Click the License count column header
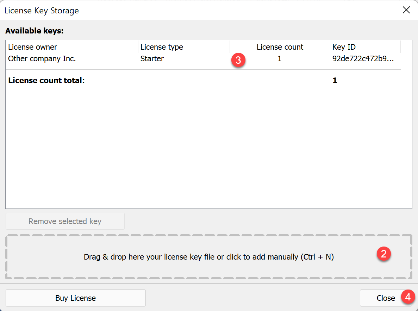The height and width of the screenshot is (311, 418). 280,47
